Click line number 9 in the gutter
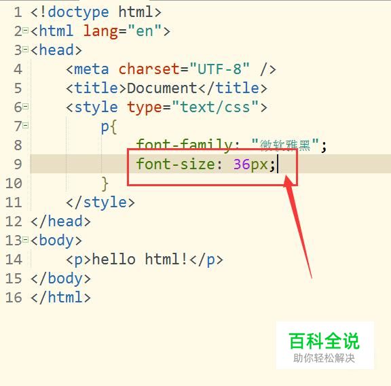Screen dimensions: 391x386 (x=18, y=164)
